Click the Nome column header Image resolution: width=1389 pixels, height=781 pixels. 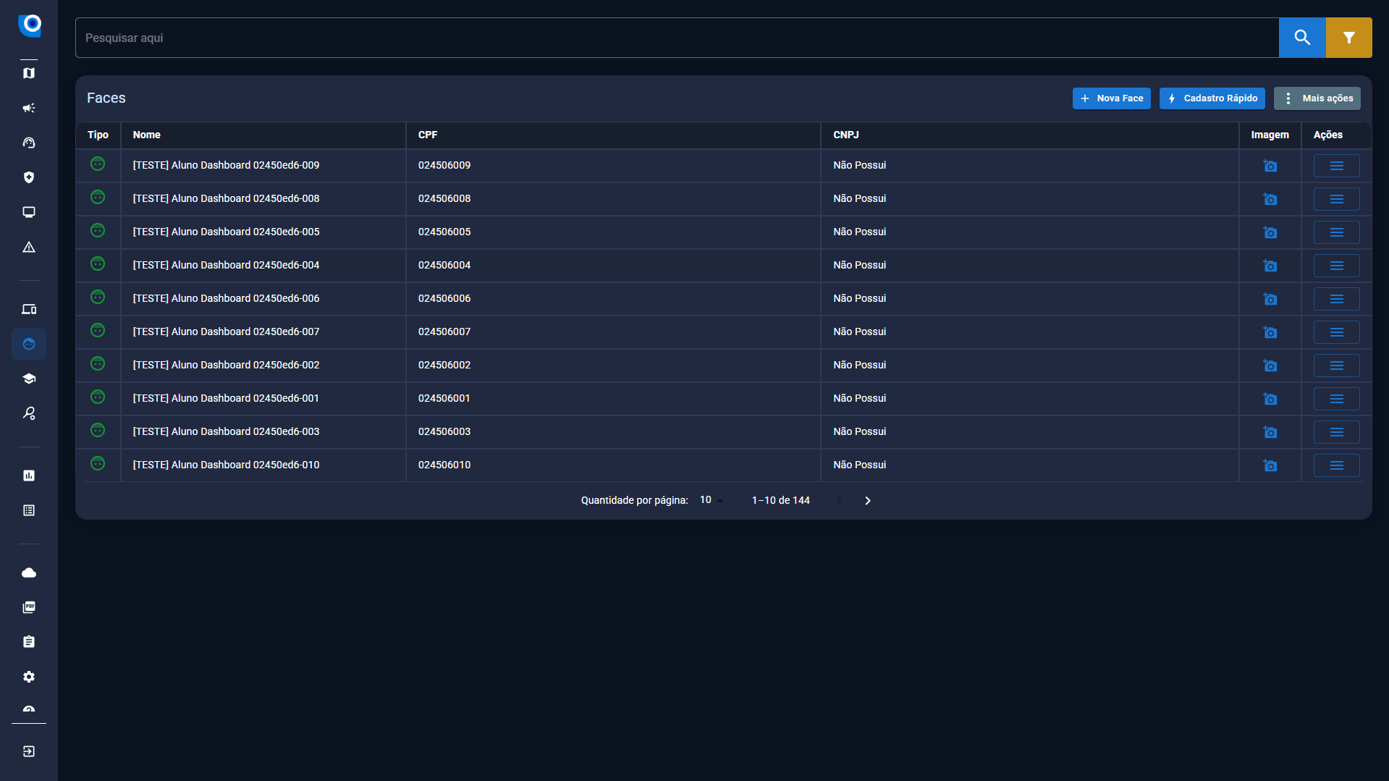coord(146,135)
